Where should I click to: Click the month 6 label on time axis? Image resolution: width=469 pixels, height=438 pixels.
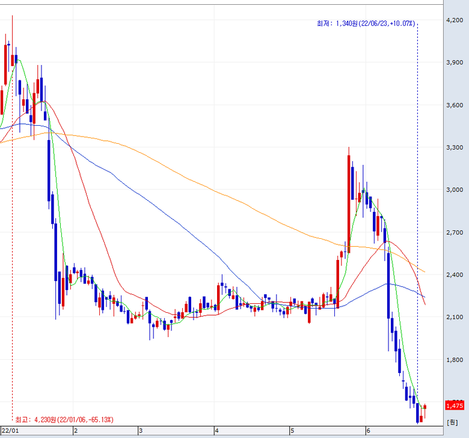pos(368,431)
